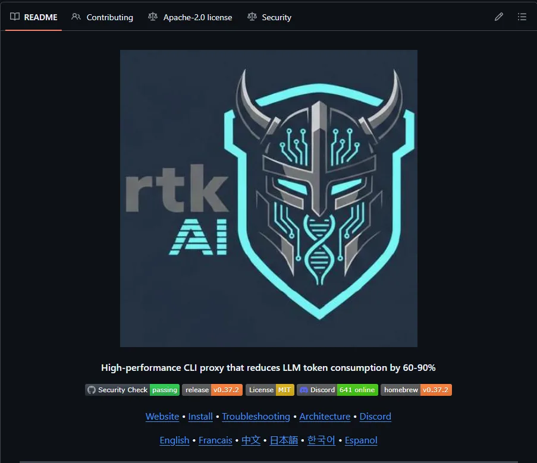Image resolution: width=537 pixels, height=463 pixels.
Task: Click the Discord 641 online badge
Action: [x=337, y=390]
